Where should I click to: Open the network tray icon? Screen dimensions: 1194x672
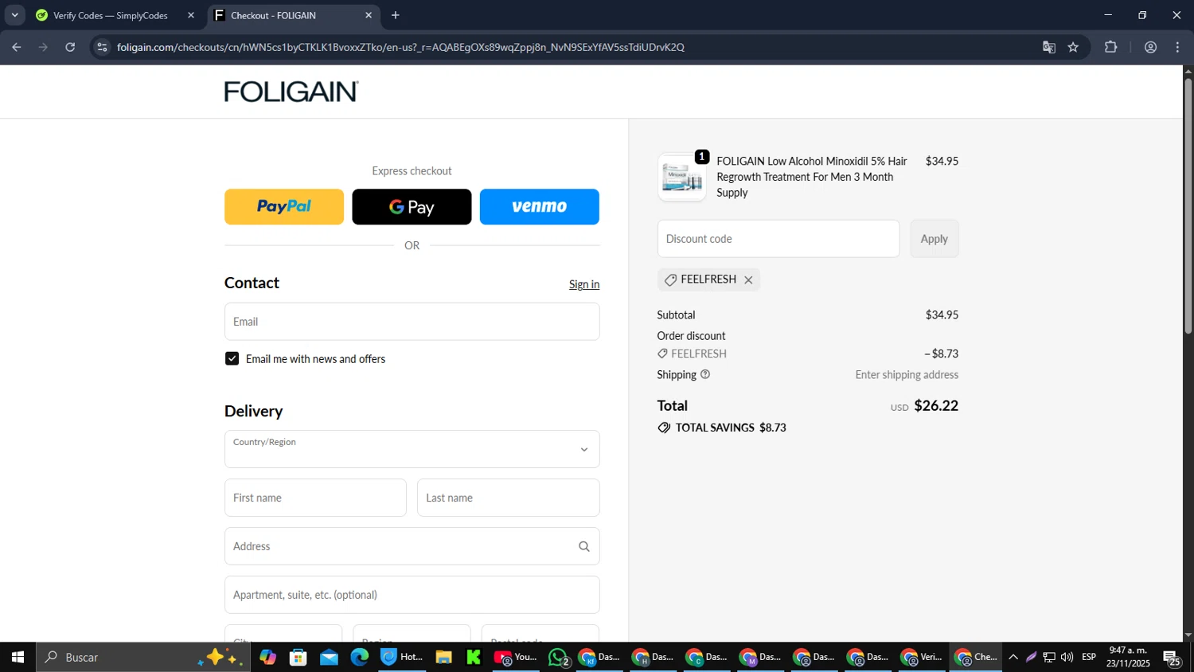point(1049,657)
